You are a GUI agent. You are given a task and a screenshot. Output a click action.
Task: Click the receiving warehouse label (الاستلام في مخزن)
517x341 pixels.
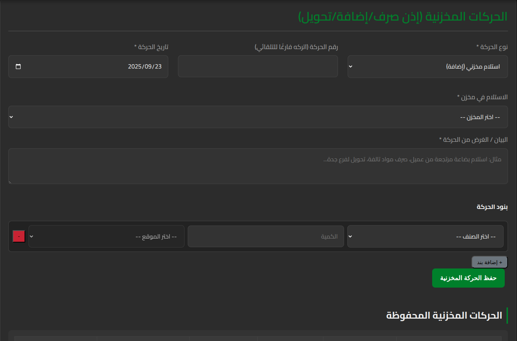click(482, 97)
